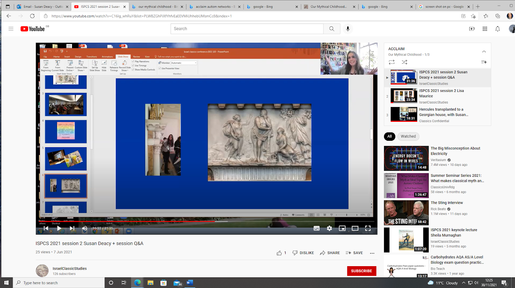Switch to the miniplayer
Image resolution: width=515 pixels, height=288 pixels.
pyautogui.click(x=342, y=228)
